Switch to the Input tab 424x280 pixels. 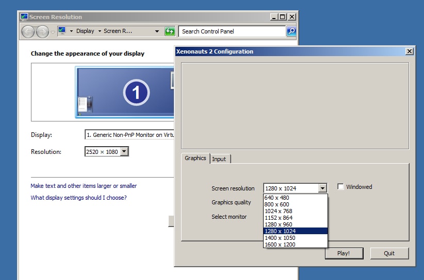pyautogui.click(x=219, y=159)
